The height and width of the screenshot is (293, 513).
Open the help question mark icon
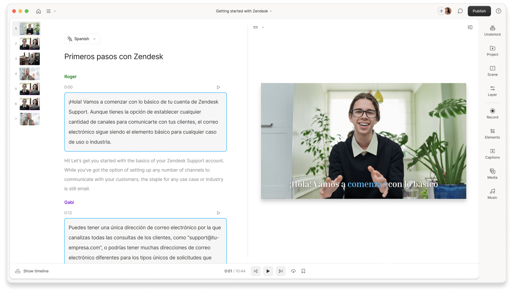tap(498, 11)
